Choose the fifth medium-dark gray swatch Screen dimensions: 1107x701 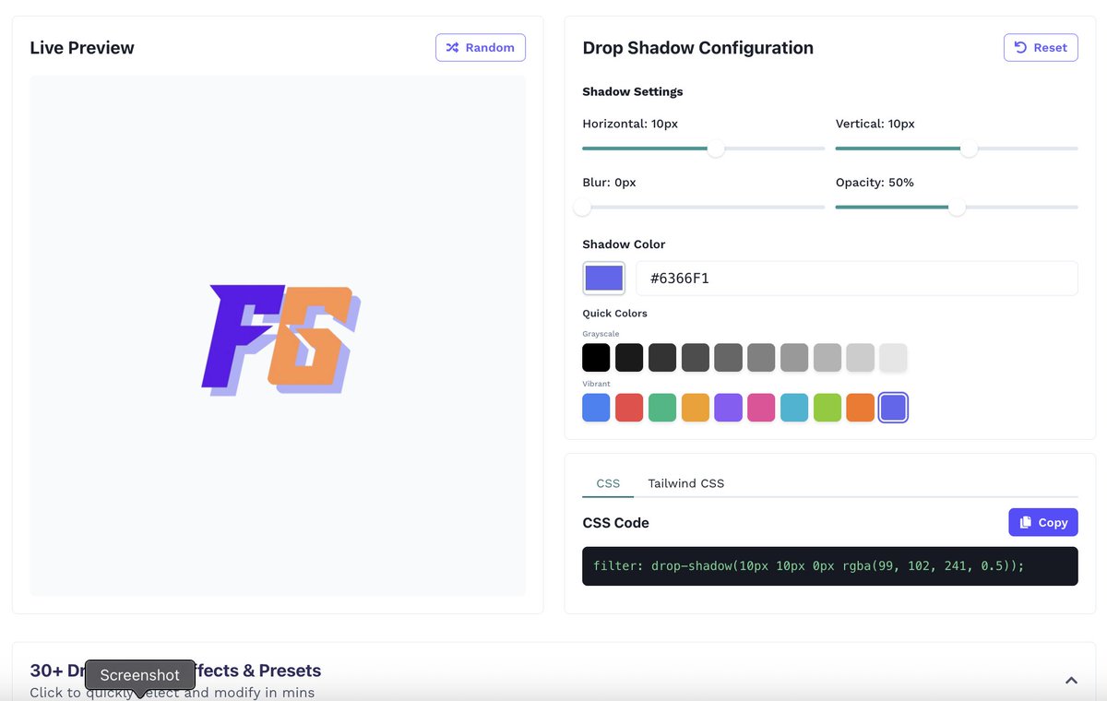[729, 358]
